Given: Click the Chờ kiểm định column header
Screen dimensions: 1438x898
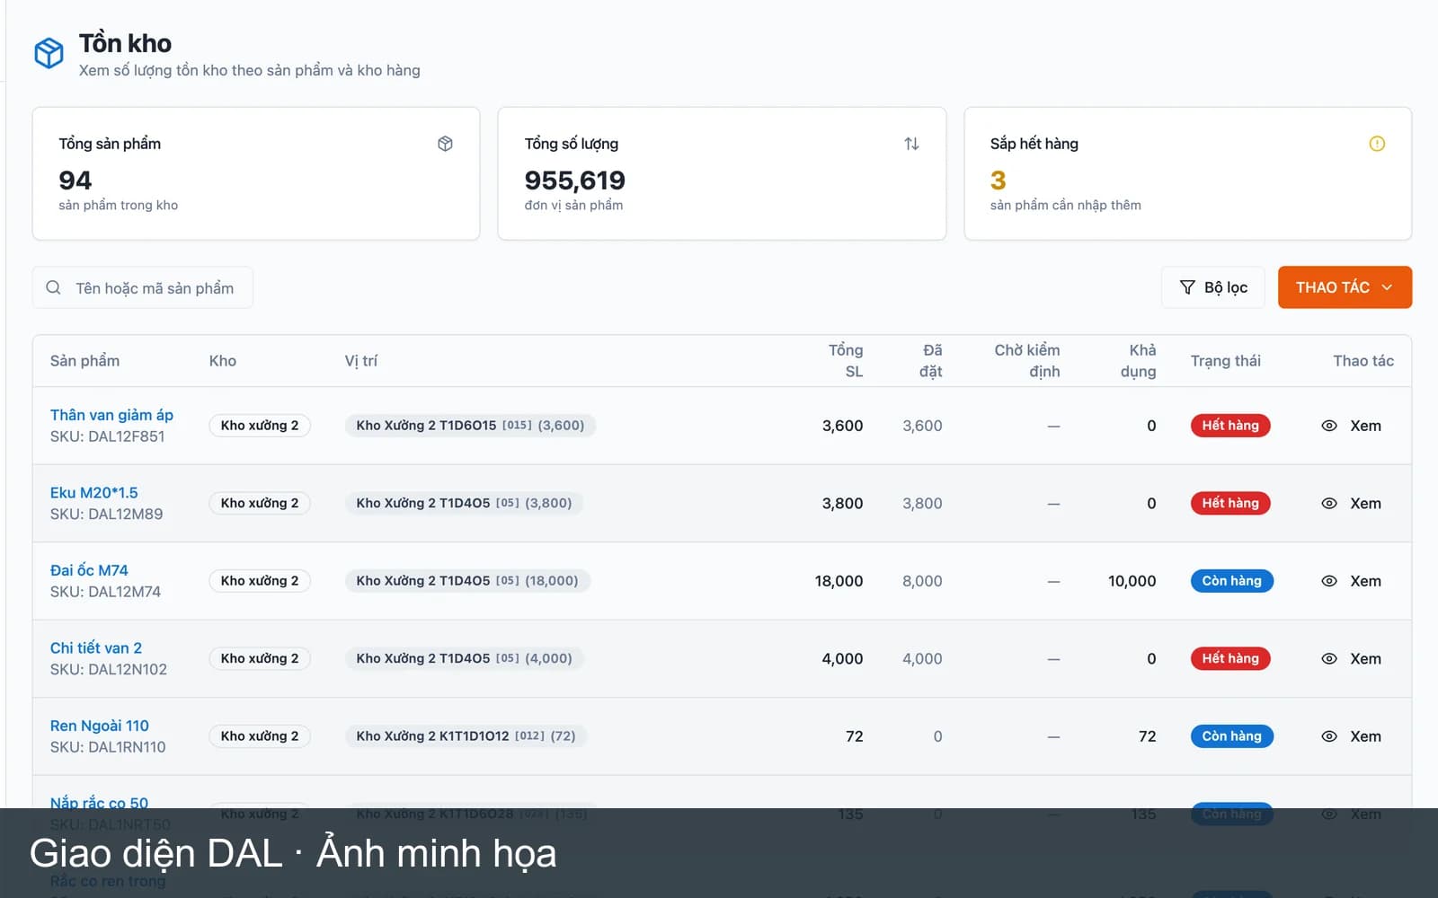Looking at the screenshot, I should tap(1027, 361).
